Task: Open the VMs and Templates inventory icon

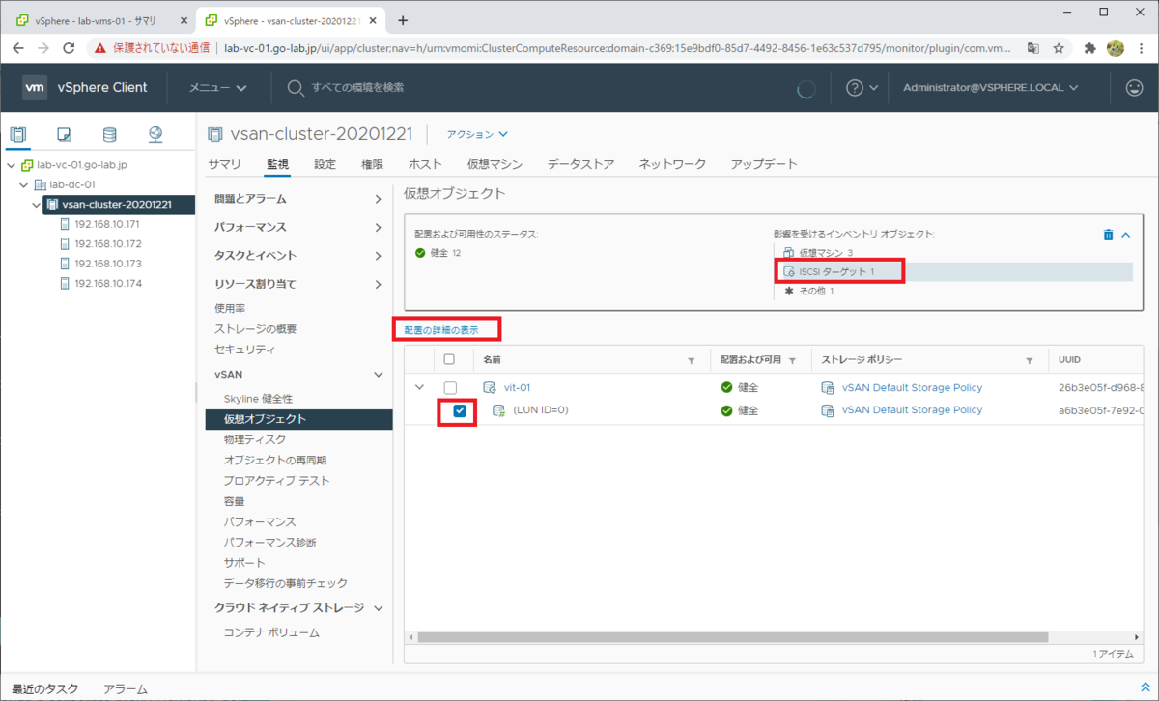Action: (x=65, y=134)
